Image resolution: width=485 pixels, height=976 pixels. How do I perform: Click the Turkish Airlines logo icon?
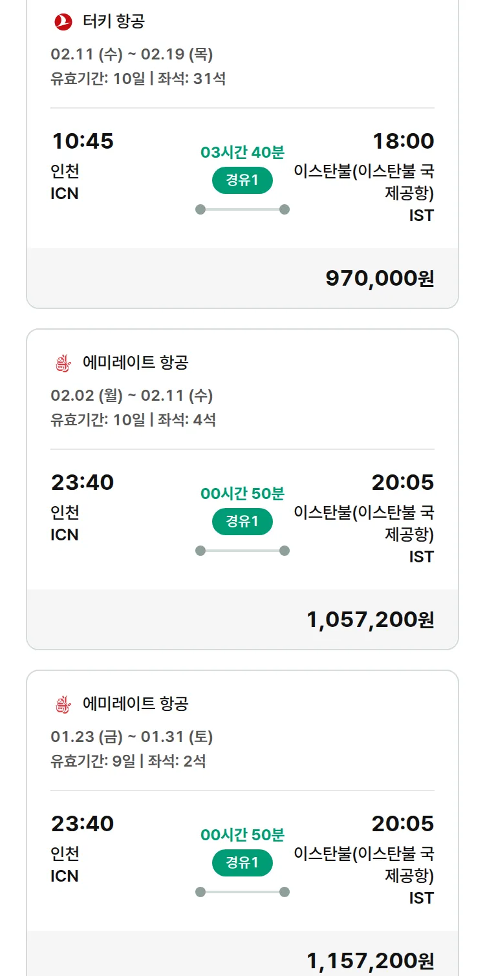(63, 22)
